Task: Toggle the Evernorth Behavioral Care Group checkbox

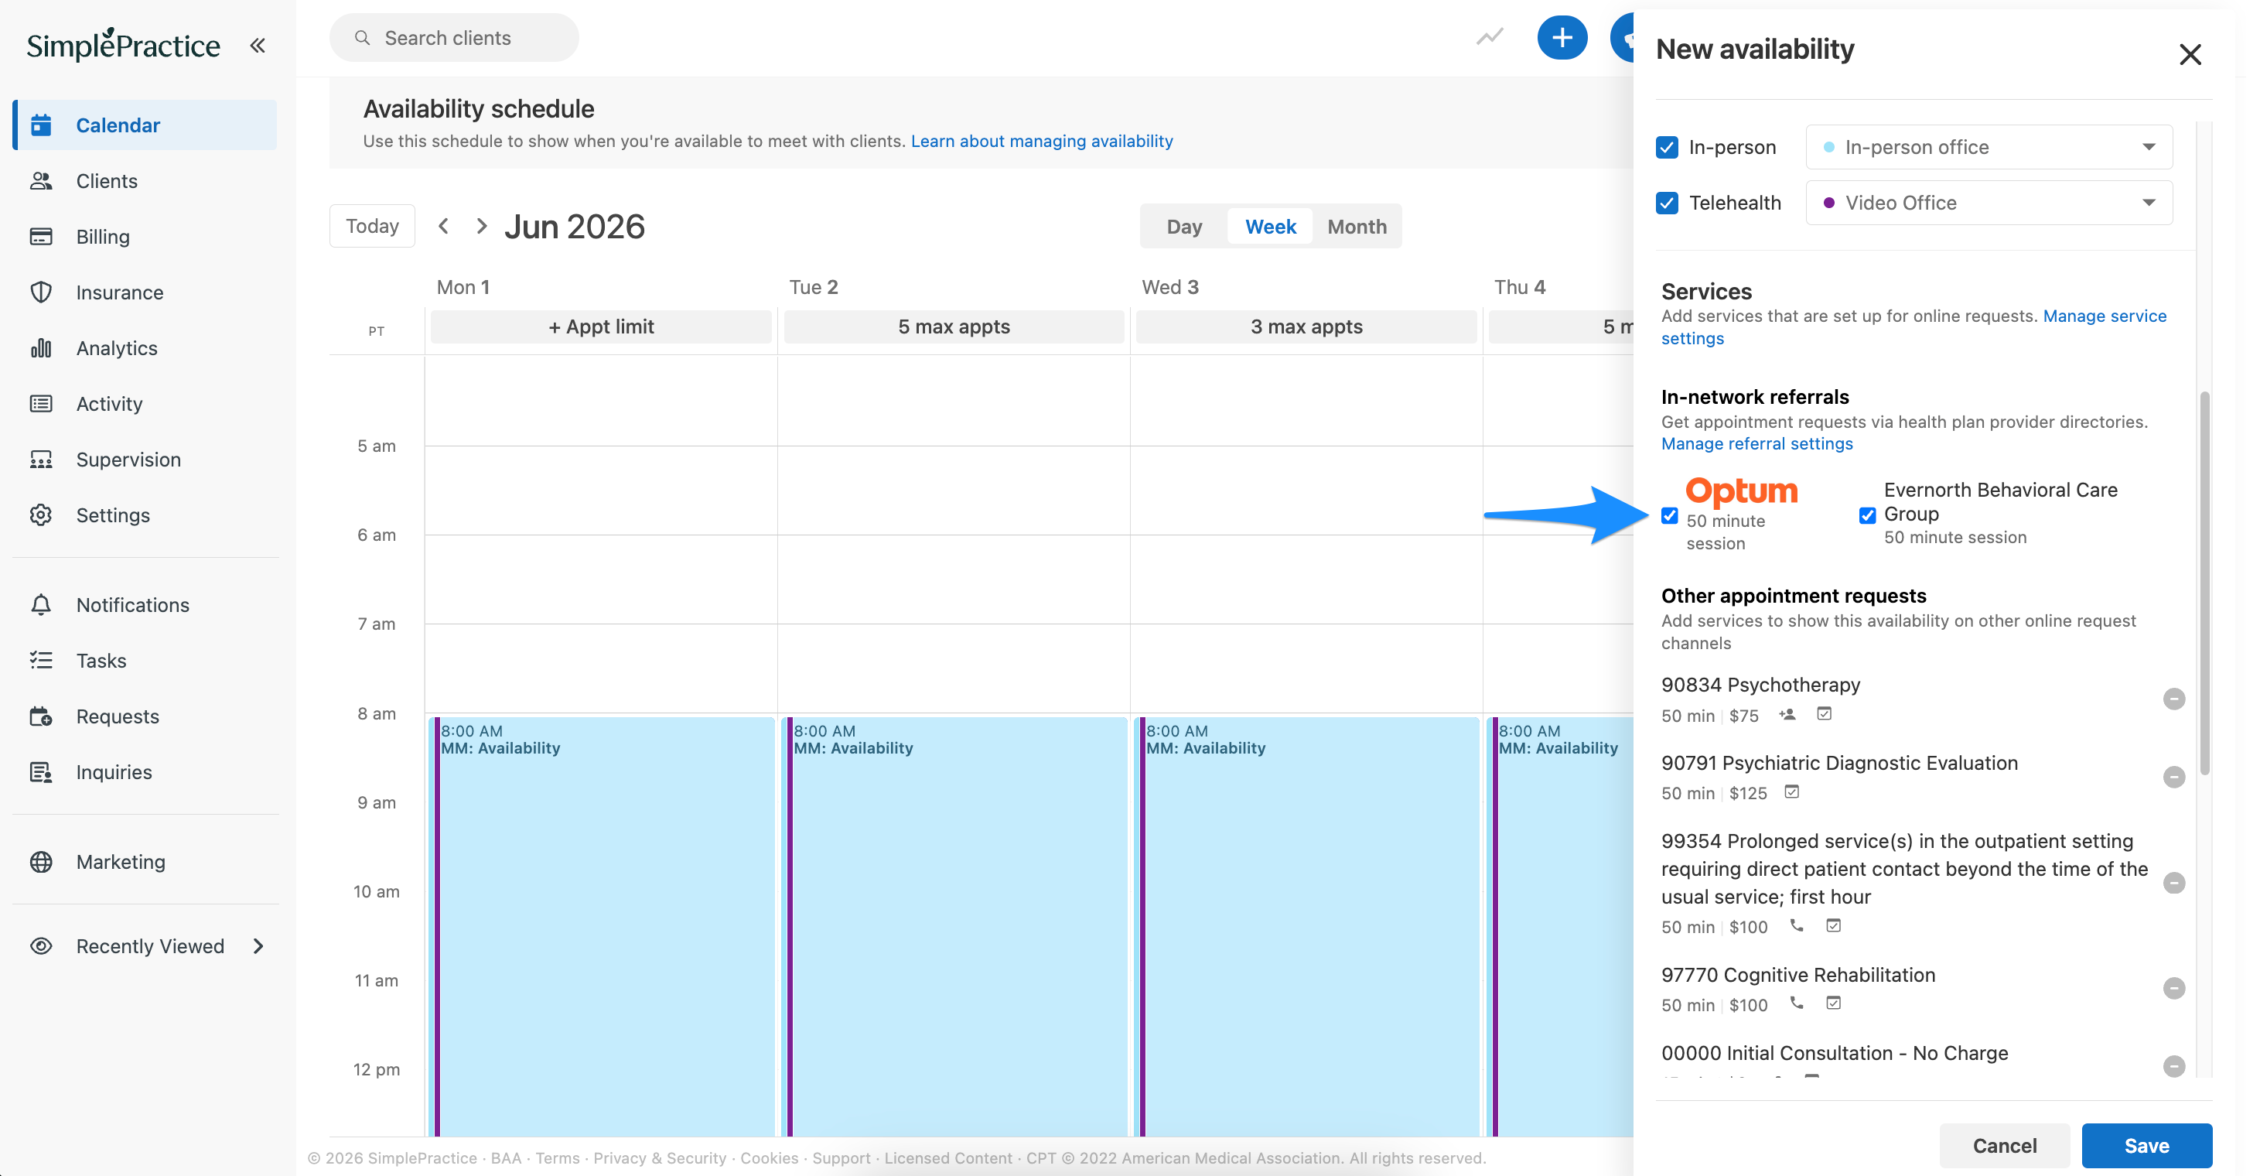Action: click(1868, 515)
